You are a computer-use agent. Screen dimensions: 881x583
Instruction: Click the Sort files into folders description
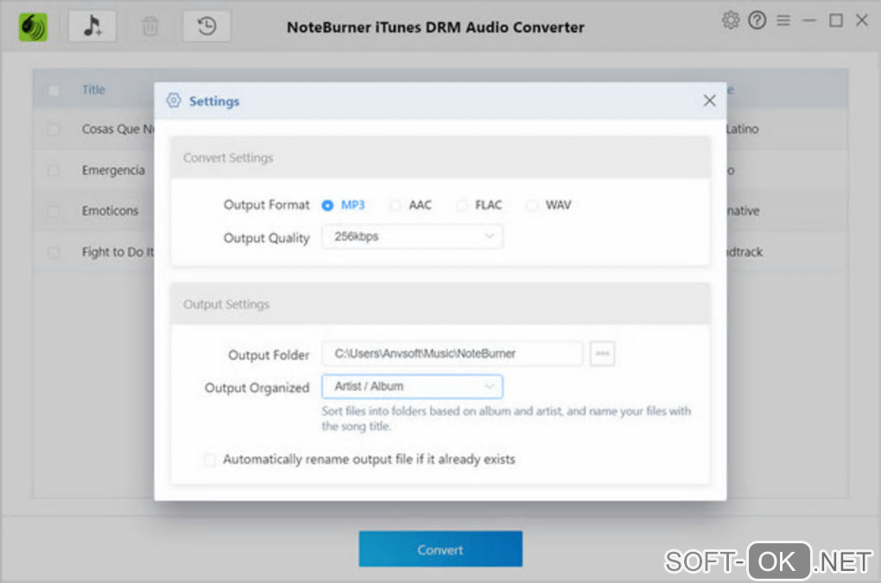click(x=506, y=418)
